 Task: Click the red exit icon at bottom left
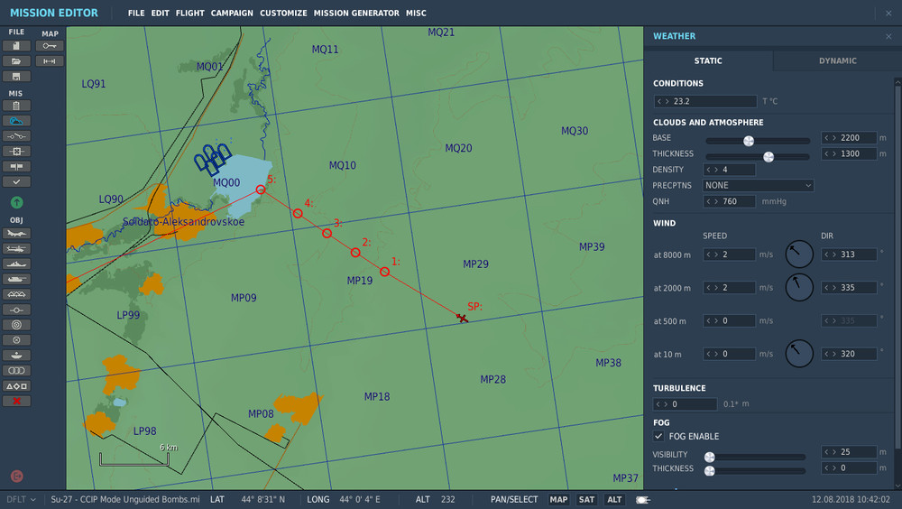click(x=16, y=477)
